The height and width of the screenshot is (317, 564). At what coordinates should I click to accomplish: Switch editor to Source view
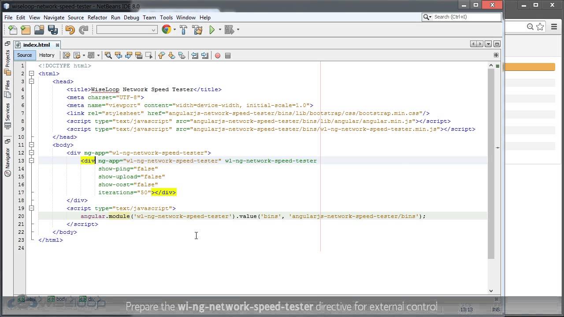[x=25, y=55]
